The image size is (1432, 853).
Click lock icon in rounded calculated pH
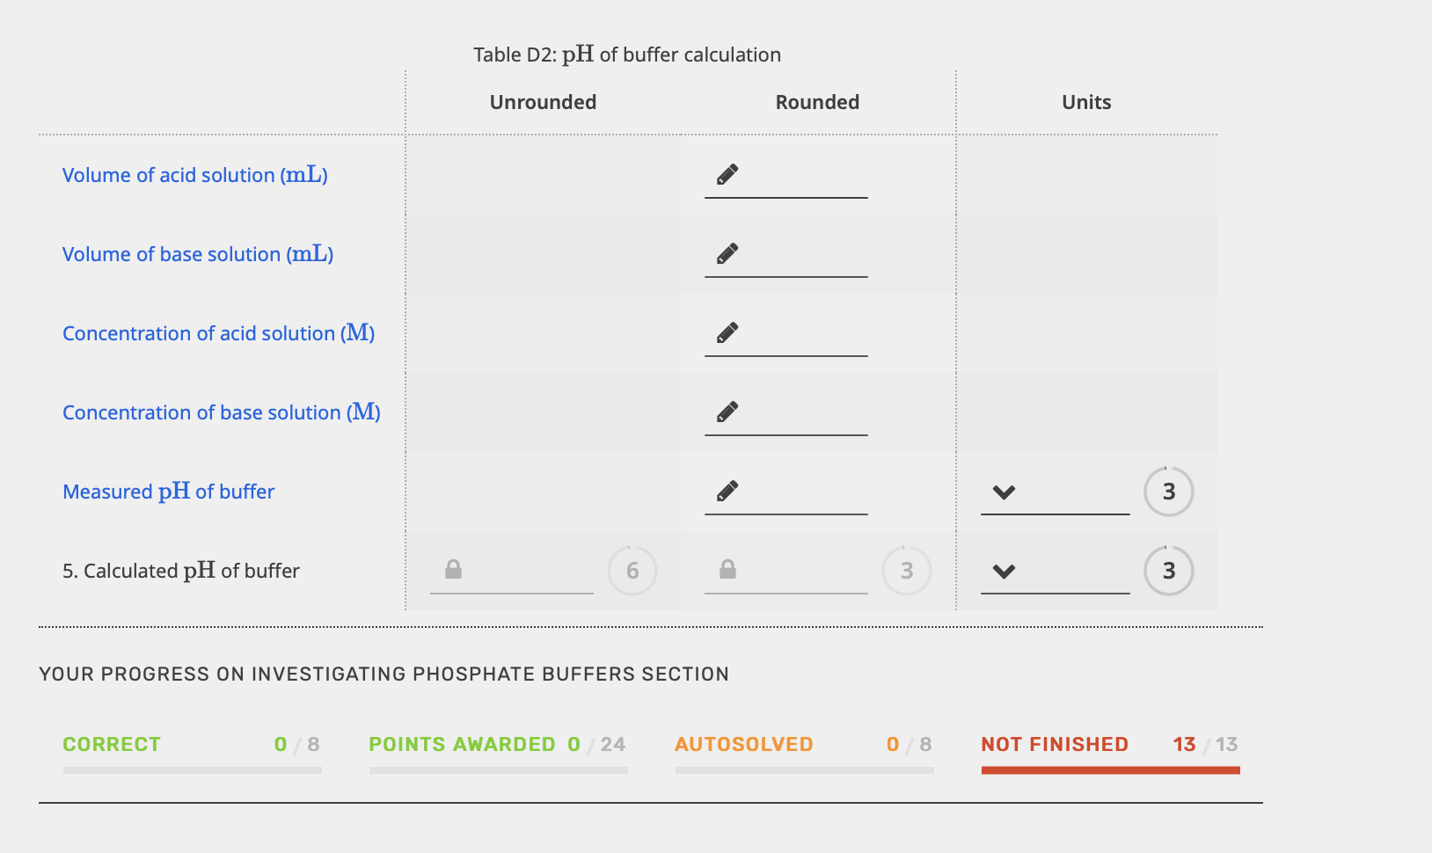pyautogui.click(x=727, y=570)
